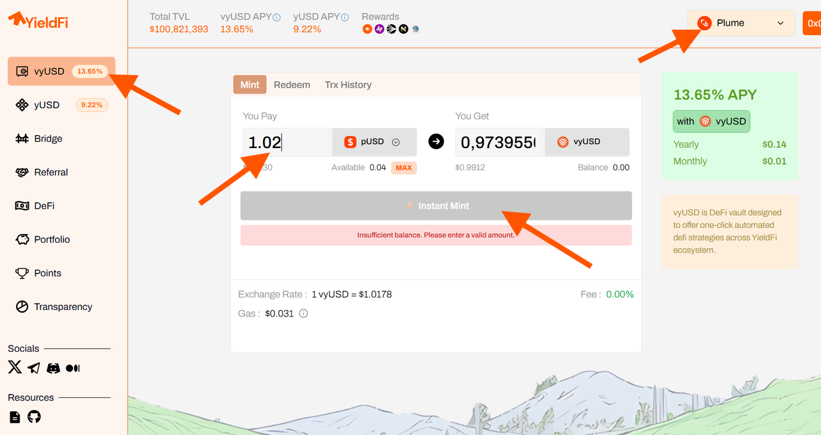821x435 pixels.
Task: Click the "Insufficient balance" error message
Action: [x=436, y=235]
